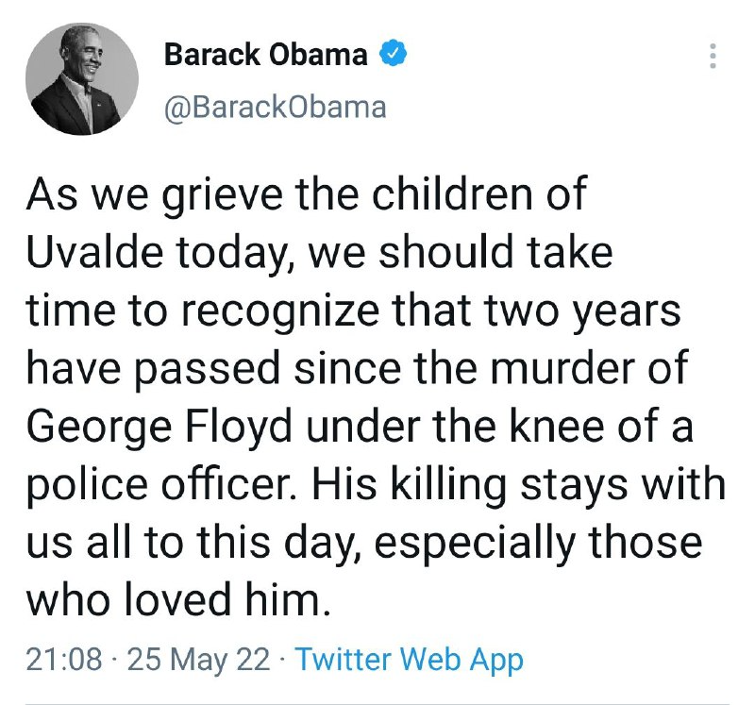Click the 21:08 timestamp
Viewport: 755px width, 705px height.
[64, 659]
